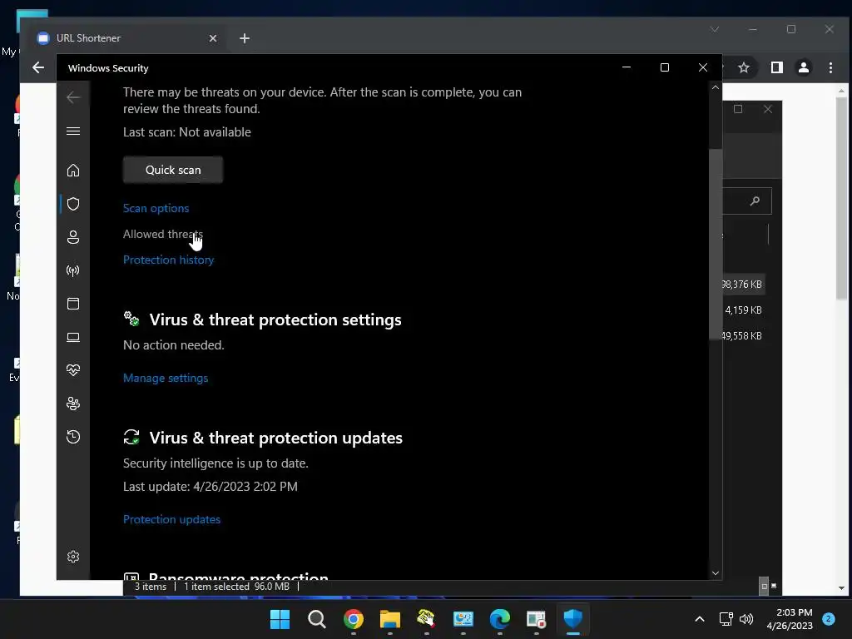Click the Quick scan button
This screenshot has height=639, width=852.
click(x=173, y=170)
